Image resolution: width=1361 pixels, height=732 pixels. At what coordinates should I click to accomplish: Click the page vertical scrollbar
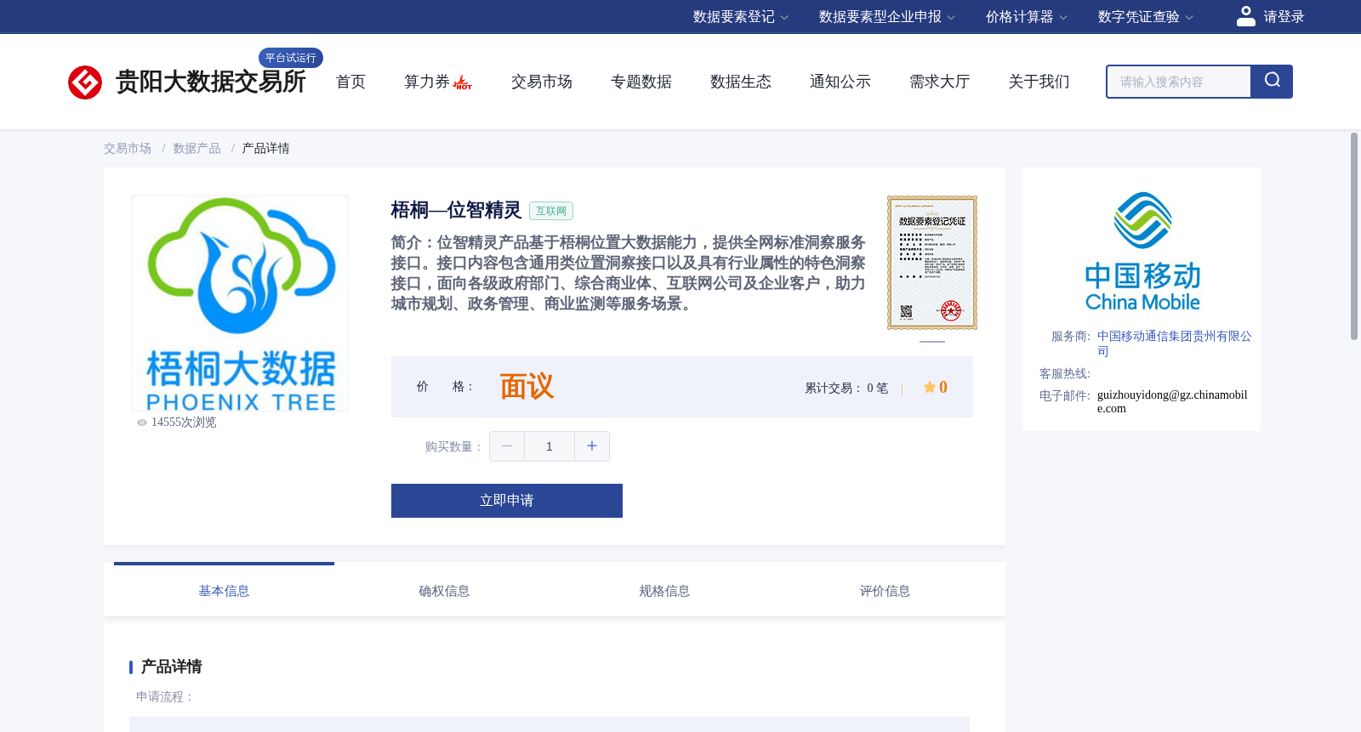coord(1354,236)
